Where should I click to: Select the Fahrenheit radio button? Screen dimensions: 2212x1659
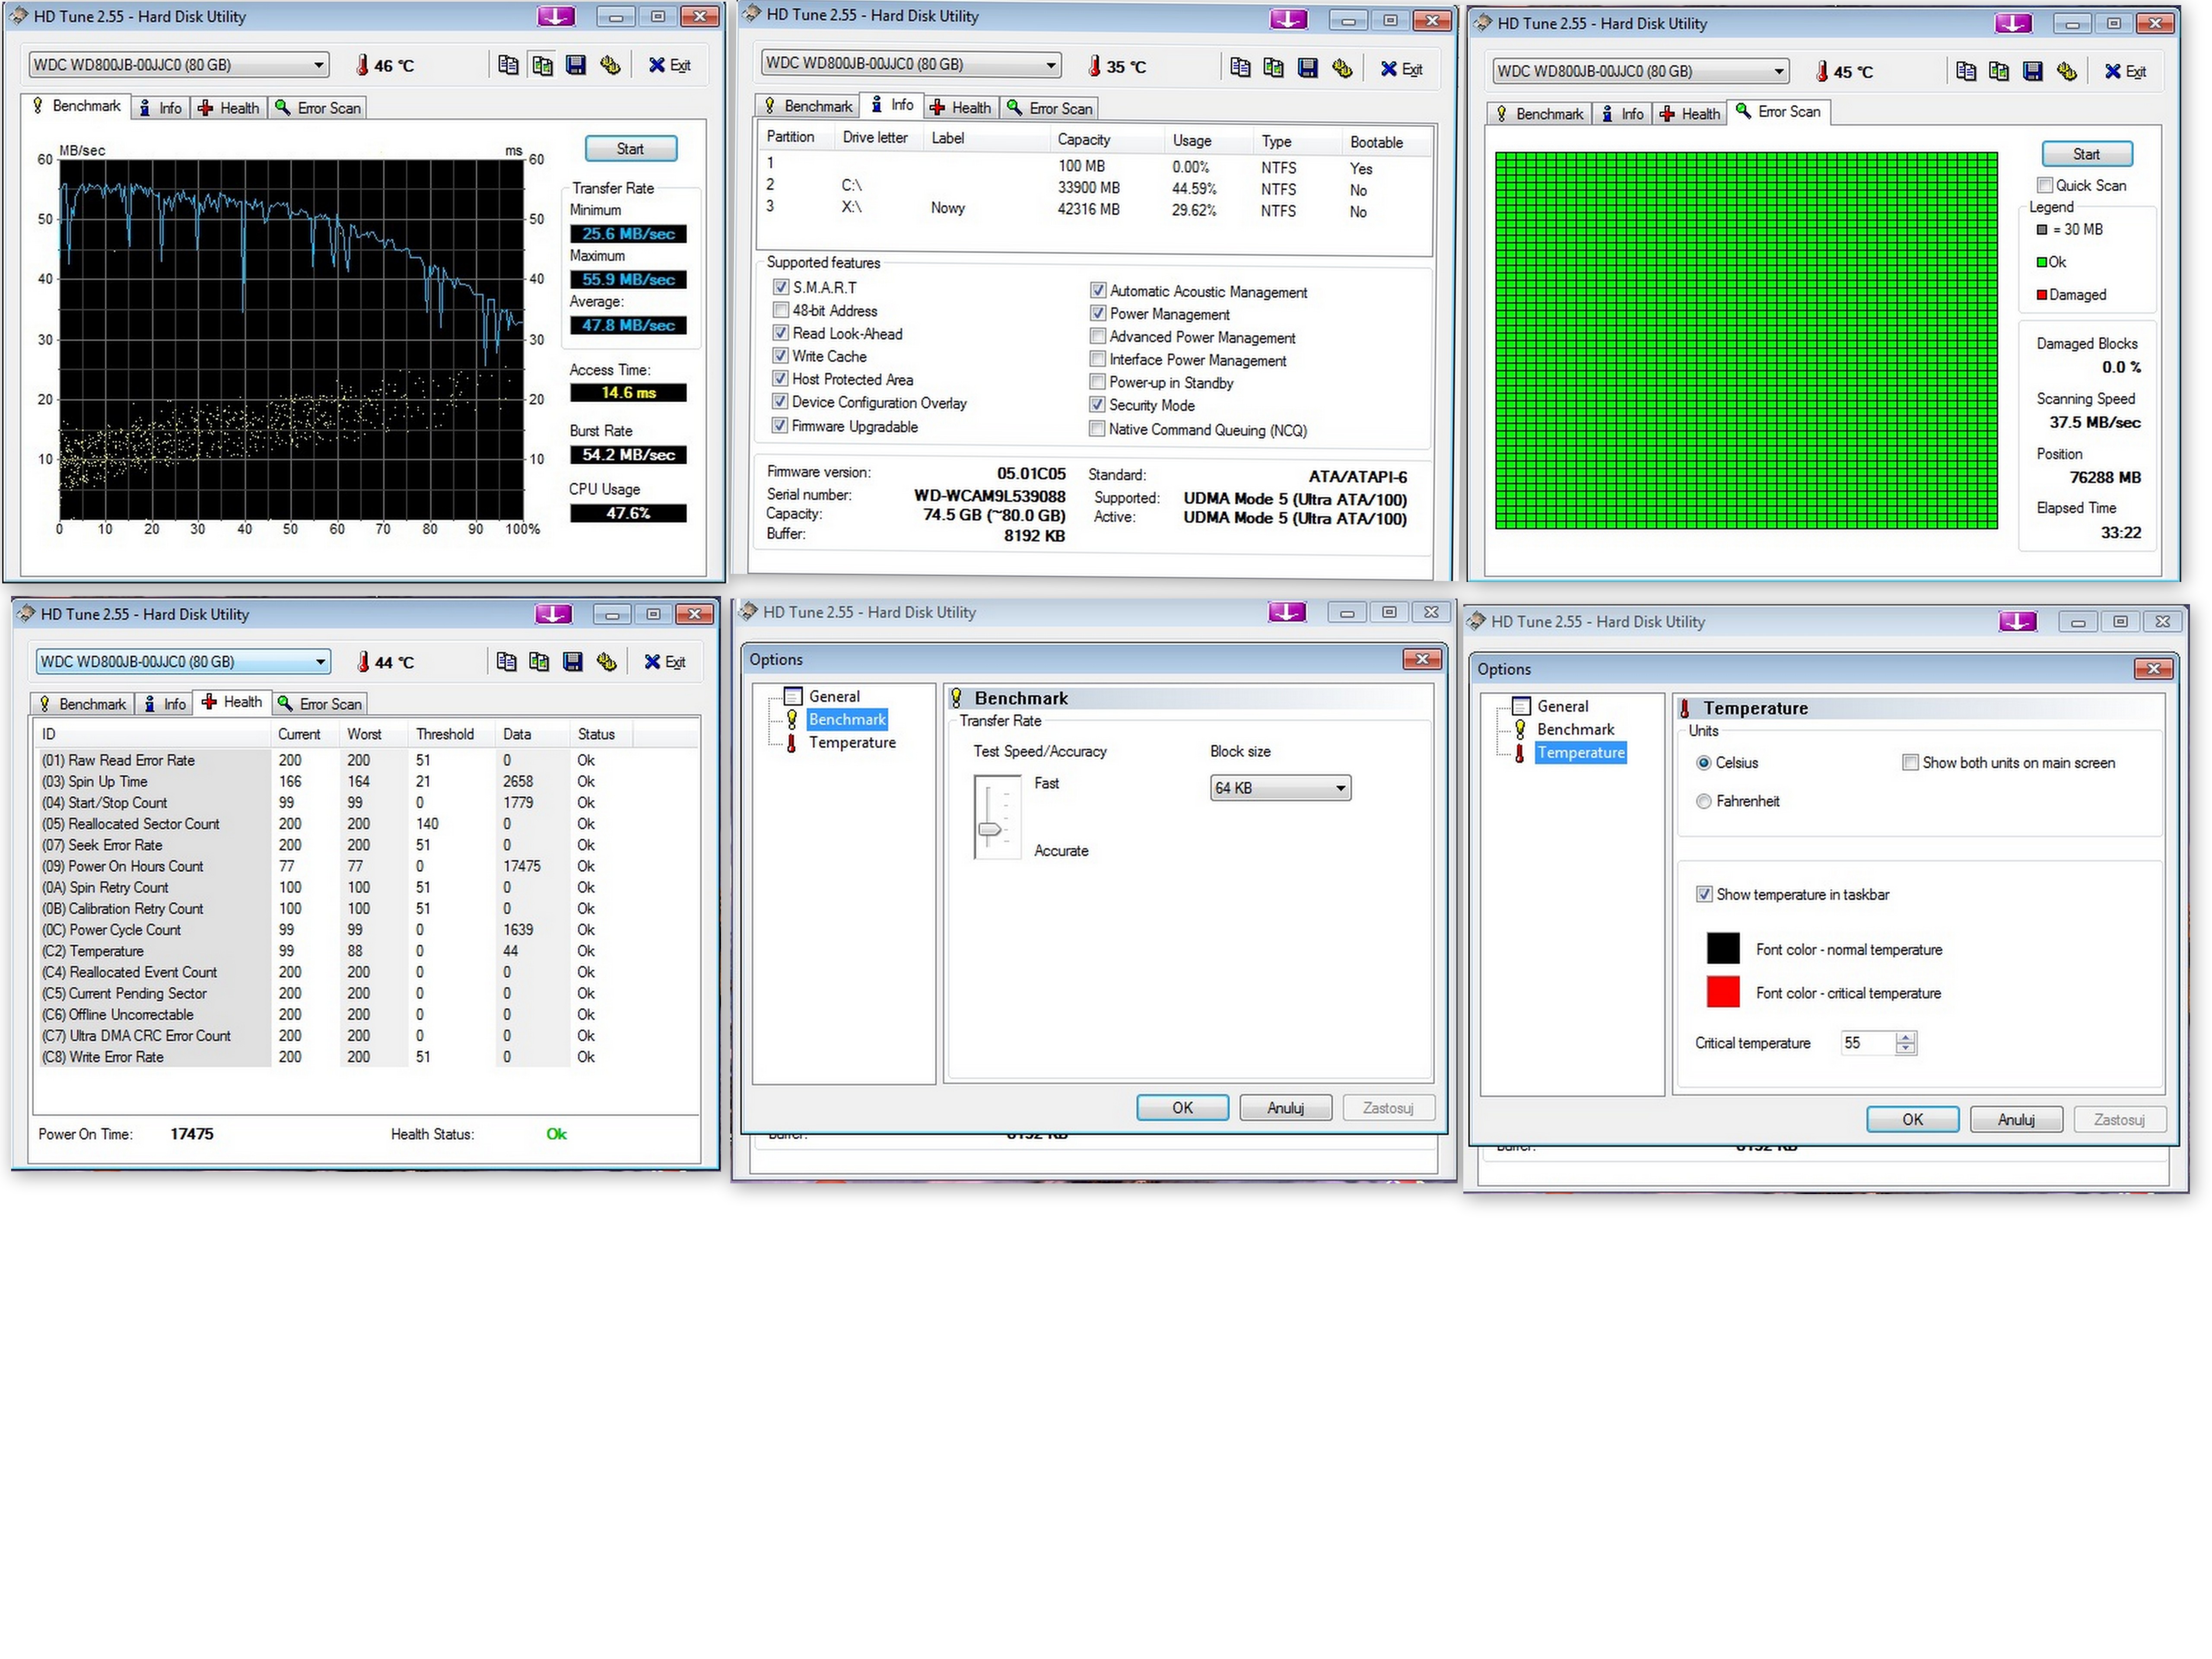(1704, 801)
